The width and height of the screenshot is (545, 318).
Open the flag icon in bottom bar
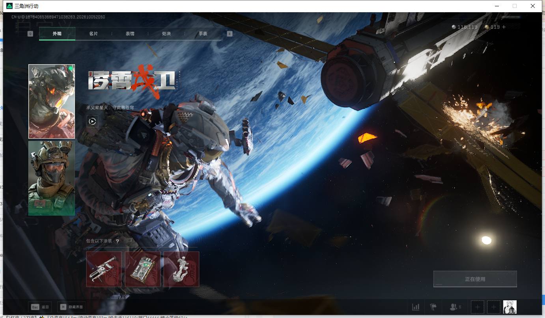click(x=433, y=307)
